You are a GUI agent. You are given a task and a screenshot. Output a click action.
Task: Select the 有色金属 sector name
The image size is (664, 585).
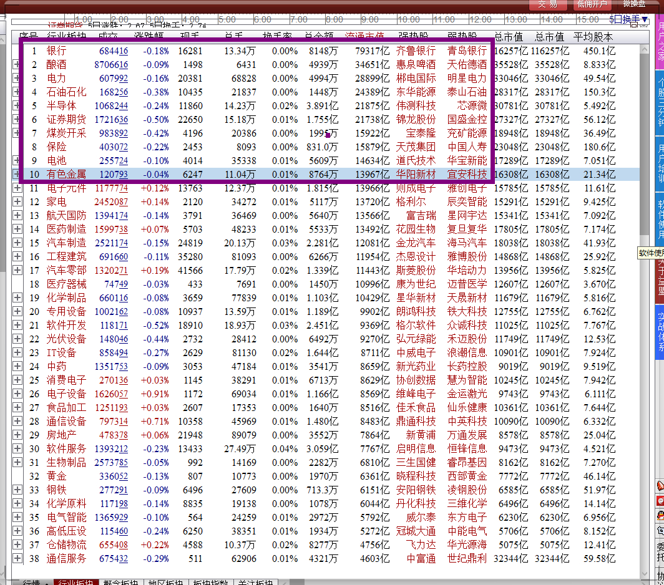(66, 175)
